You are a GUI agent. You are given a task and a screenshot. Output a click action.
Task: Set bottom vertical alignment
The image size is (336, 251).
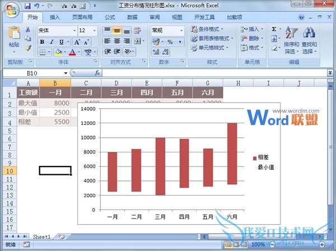[127, 30]
